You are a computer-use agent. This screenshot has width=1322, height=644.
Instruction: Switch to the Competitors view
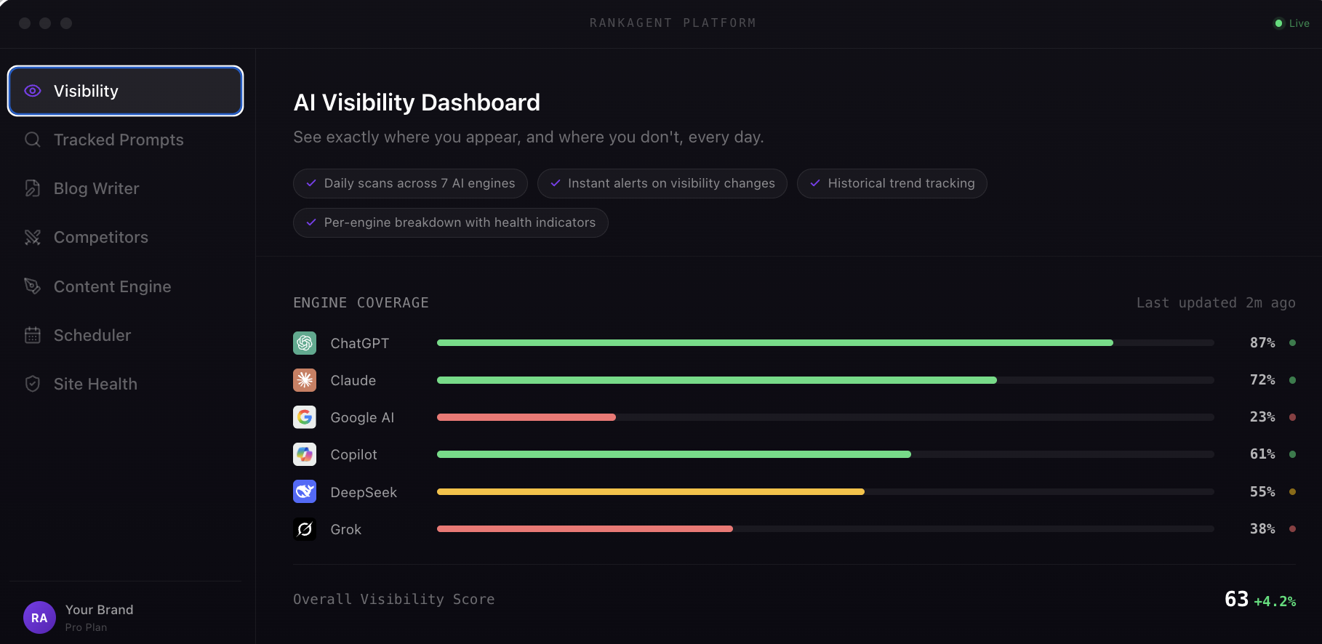100,237
